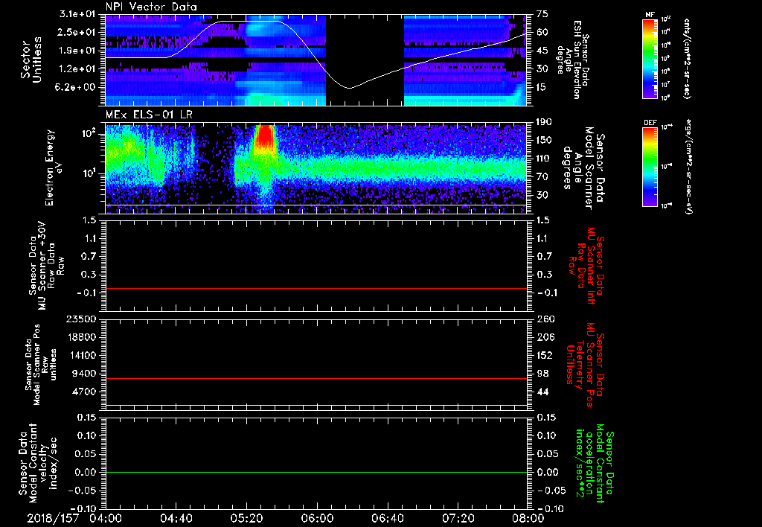The width and height of the screenshot is (762, 527).
Task: Click the NF flux color bar
Action: [650, 59]
